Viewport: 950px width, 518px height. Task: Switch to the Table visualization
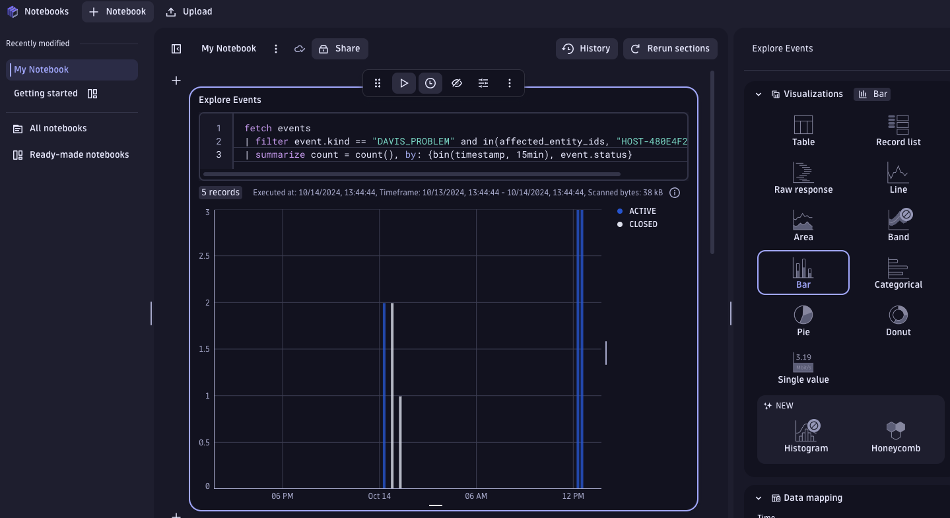click(x=803, y=131)
